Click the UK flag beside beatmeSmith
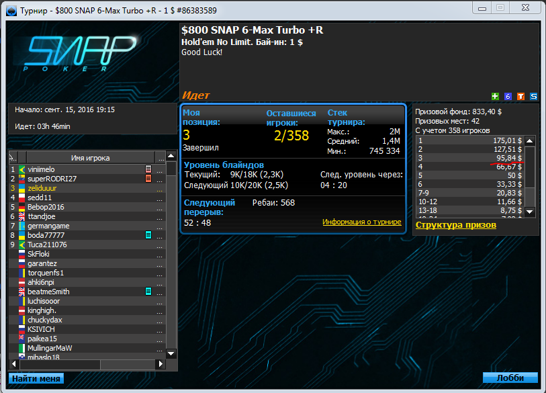This screenshot has width=546, height=393. tap(21, 292)
